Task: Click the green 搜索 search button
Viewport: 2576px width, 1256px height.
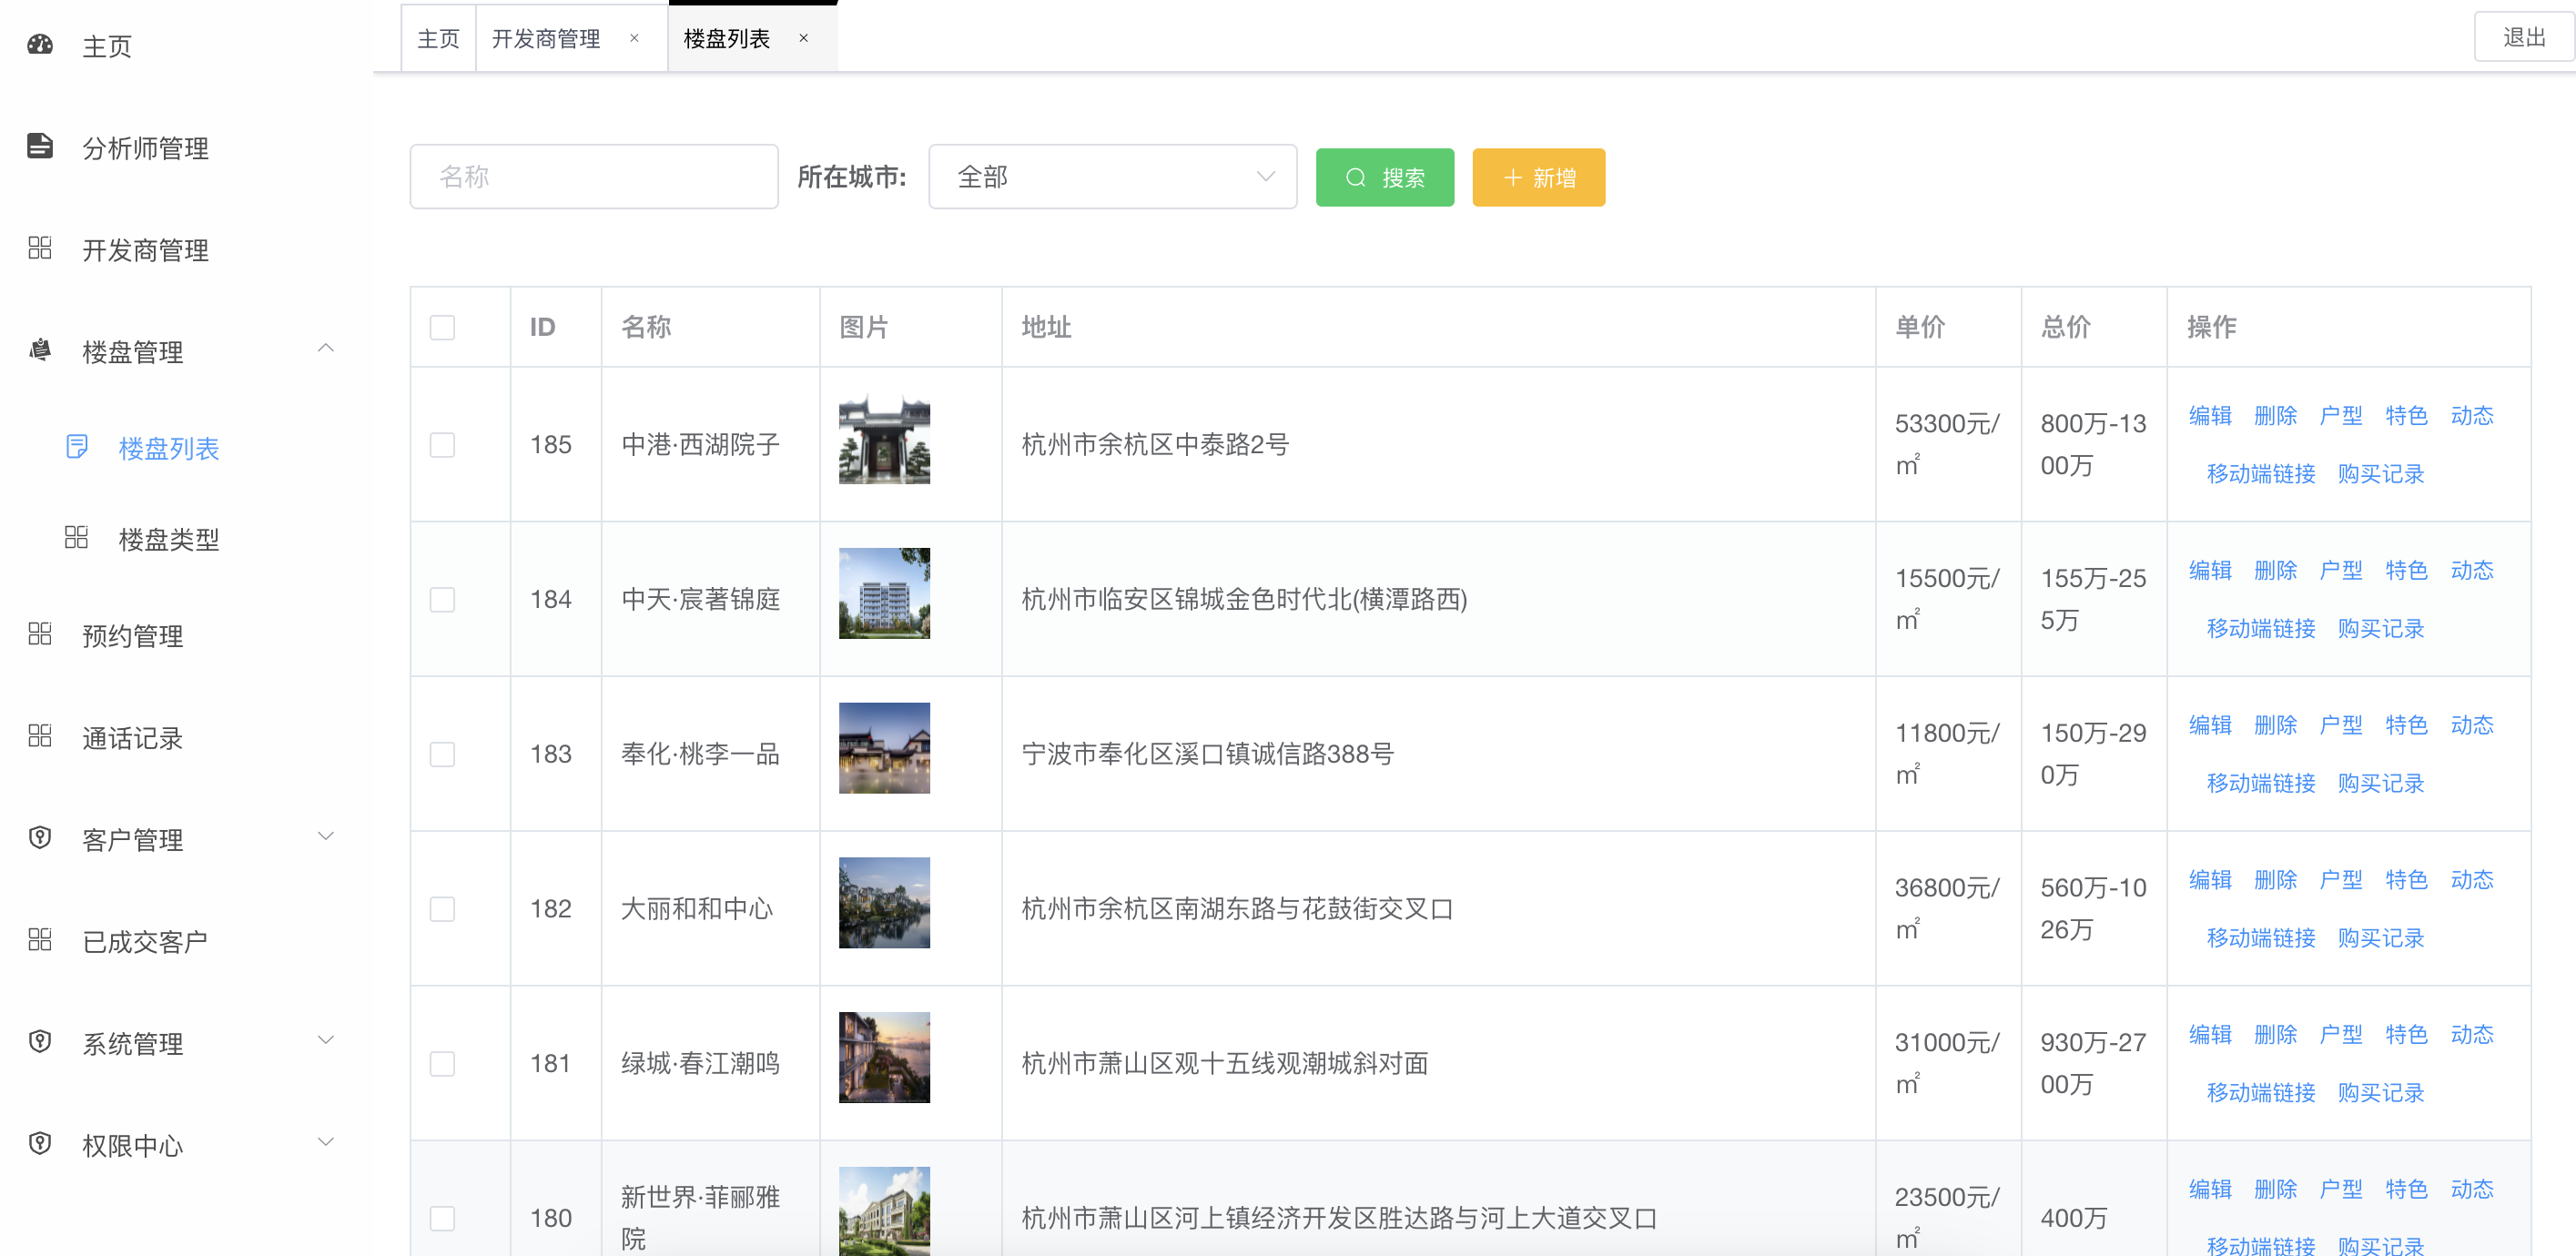Action: click(x=1384, y=177)
